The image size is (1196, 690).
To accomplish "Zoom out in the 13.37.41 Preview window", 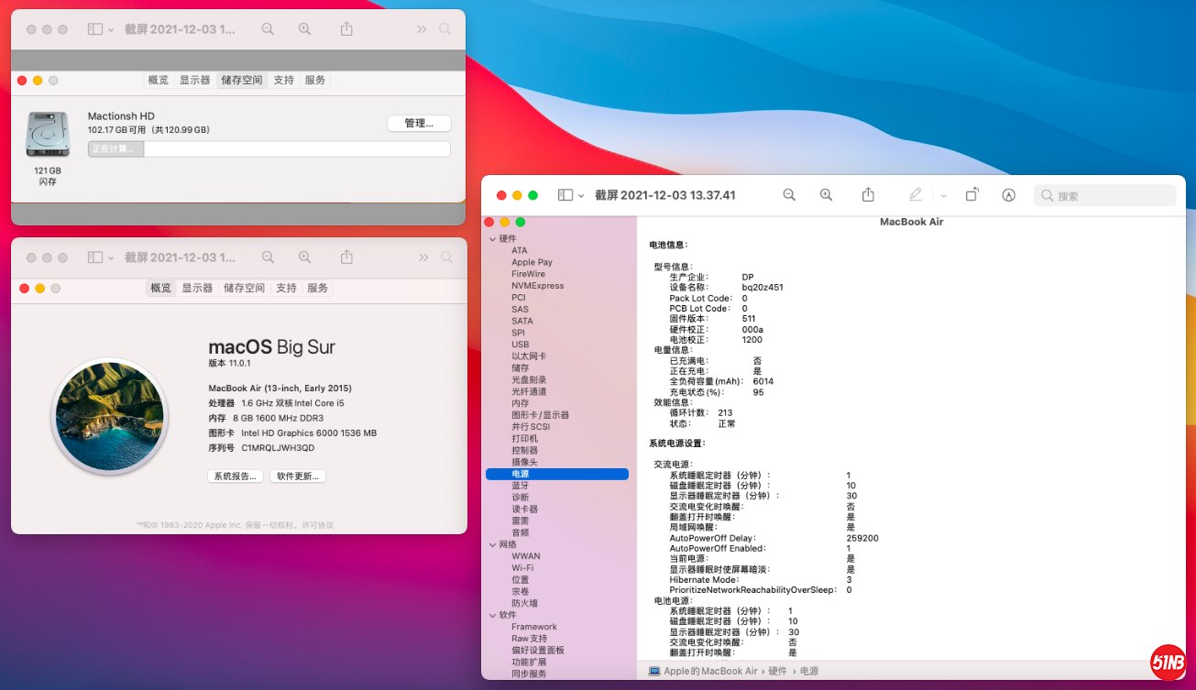I will coord(788,195).
